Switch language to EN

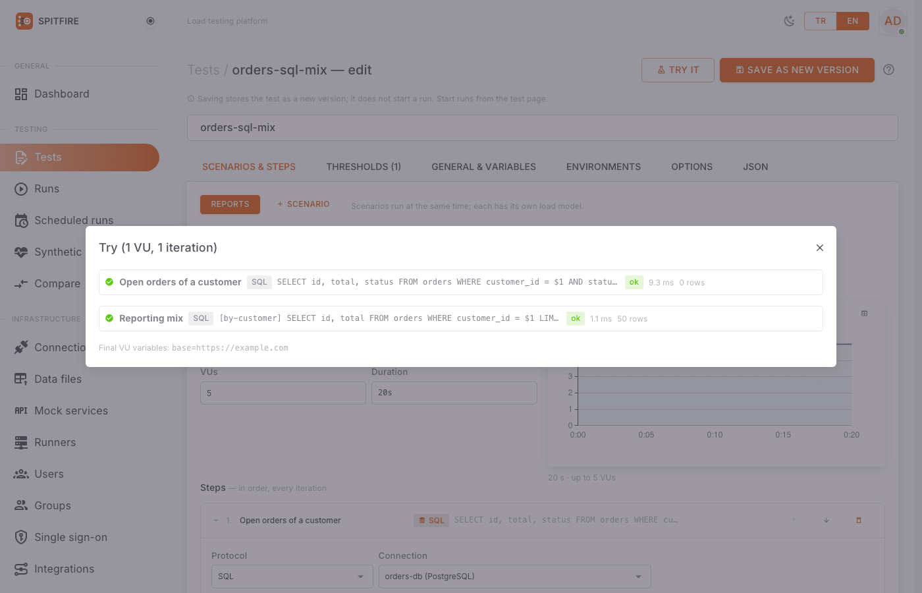853,21
